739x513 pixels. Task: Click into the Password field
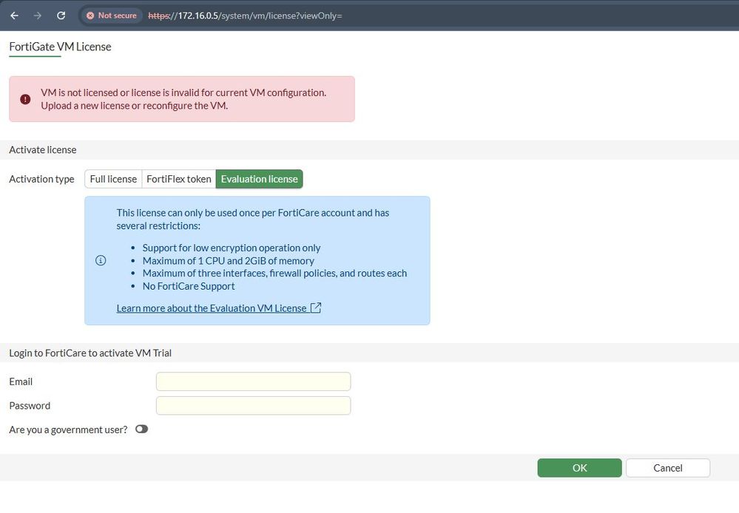(x=253, y=406)
